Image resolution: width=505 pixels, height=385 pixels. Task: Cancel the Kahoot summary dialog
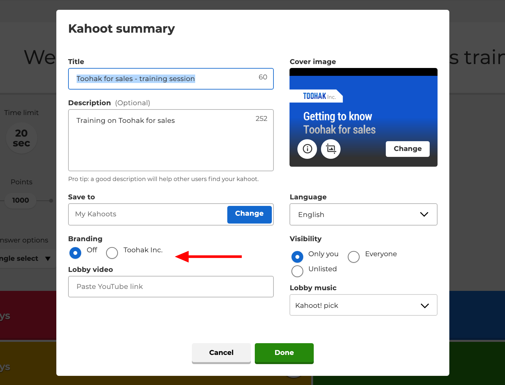(221, 353)
